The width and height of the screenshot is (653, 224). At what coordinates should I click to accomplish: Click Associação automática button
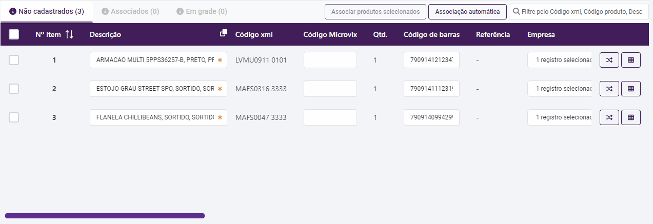tap(467, 11)
